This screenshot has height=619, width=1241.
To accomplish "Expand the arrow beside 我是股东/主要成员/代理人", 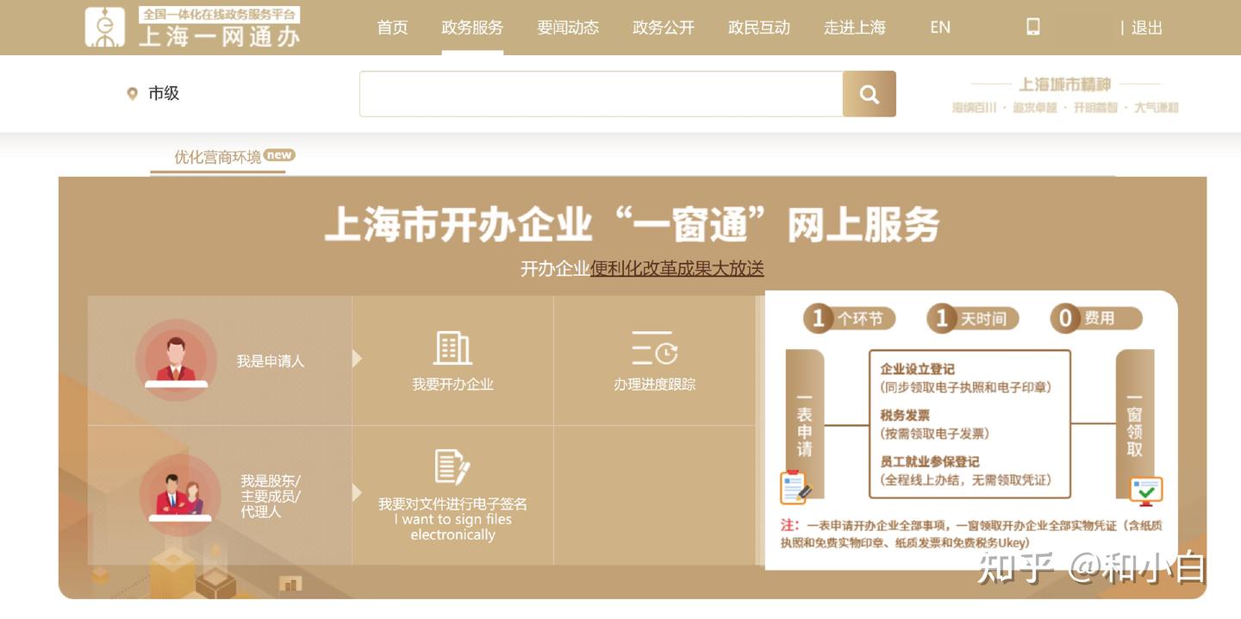I will click(358, 492).
